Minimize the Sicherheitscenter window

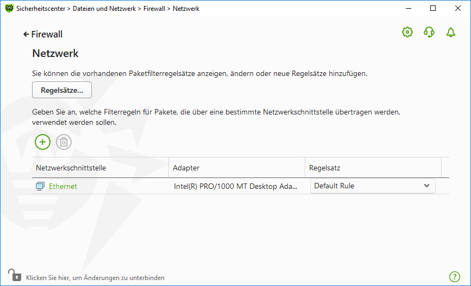click(407, 8)
